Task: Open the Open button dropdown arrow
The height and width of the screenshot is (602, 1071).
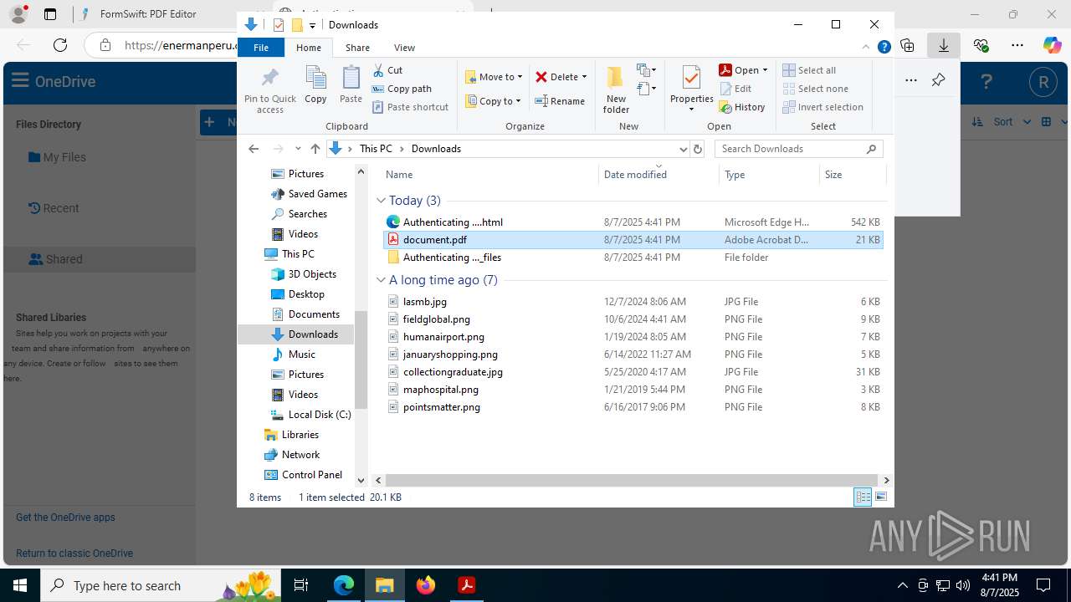Action: coord(765,70)
